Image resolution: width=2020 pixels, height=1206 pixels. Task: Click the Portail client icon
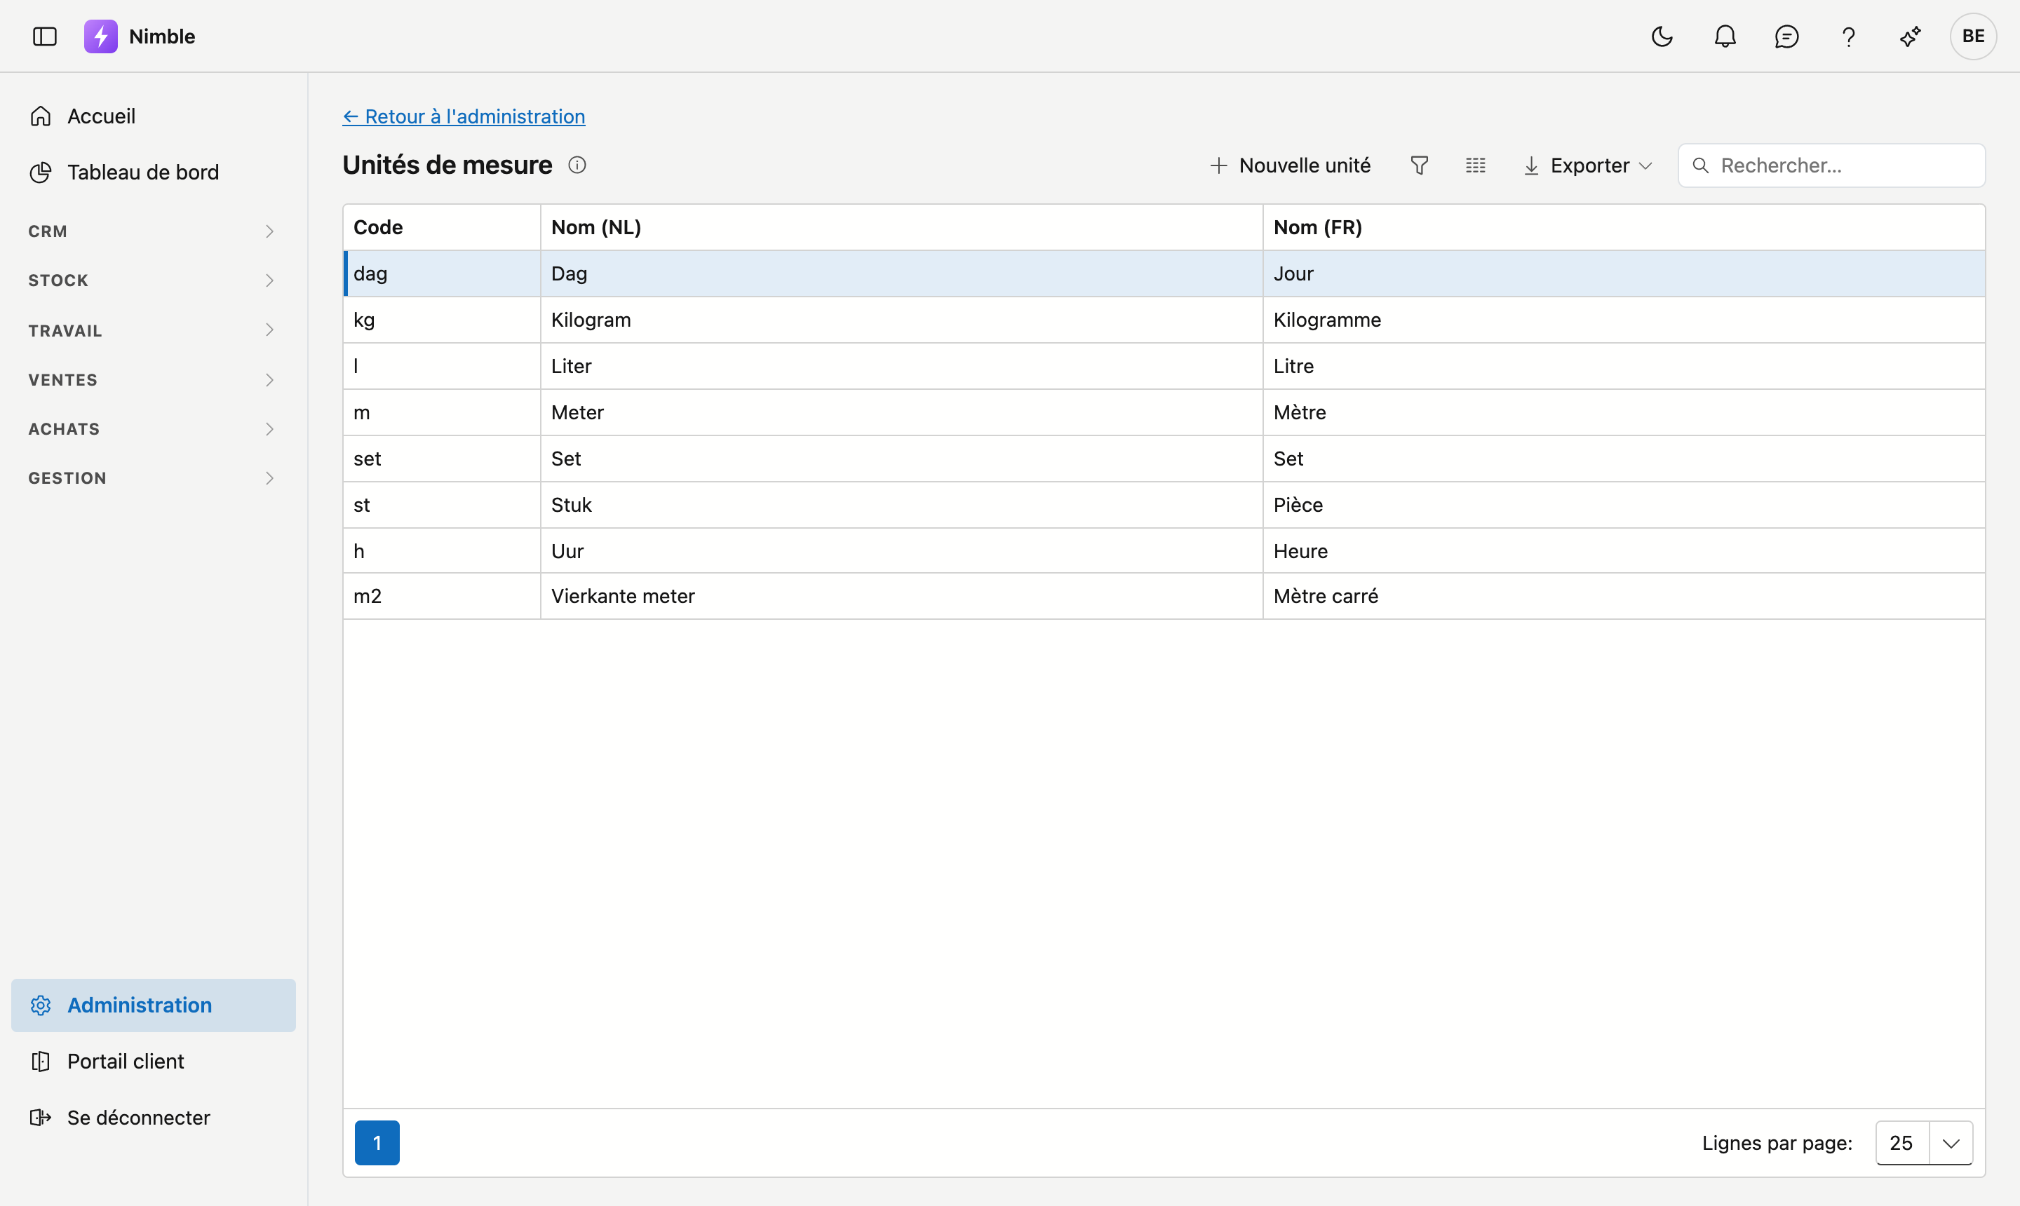pyautogui.click(x=41, y=1062)
